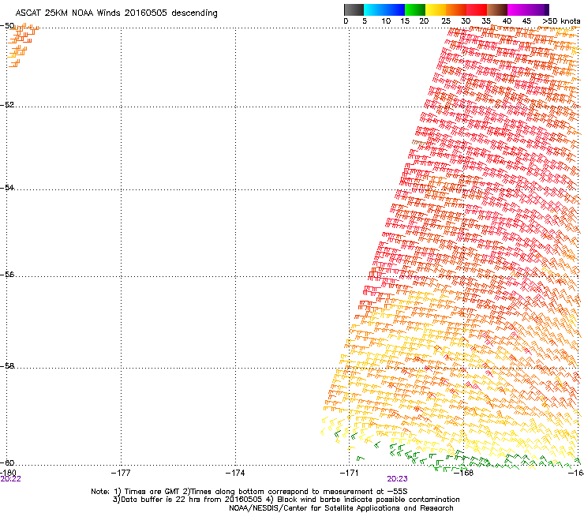Viewport: 584px width, 513px height.
Task: Click the '-52' latitude label
Action: [7, 105]
